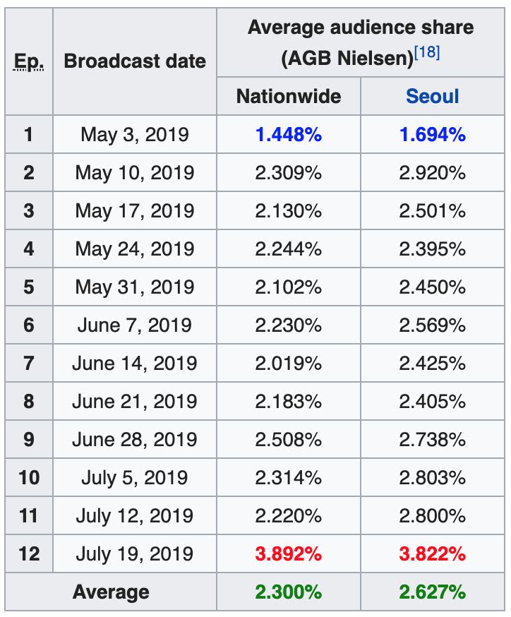
Task: Select the May 3, 2019 date cell
Action: [x=135, y=135]
